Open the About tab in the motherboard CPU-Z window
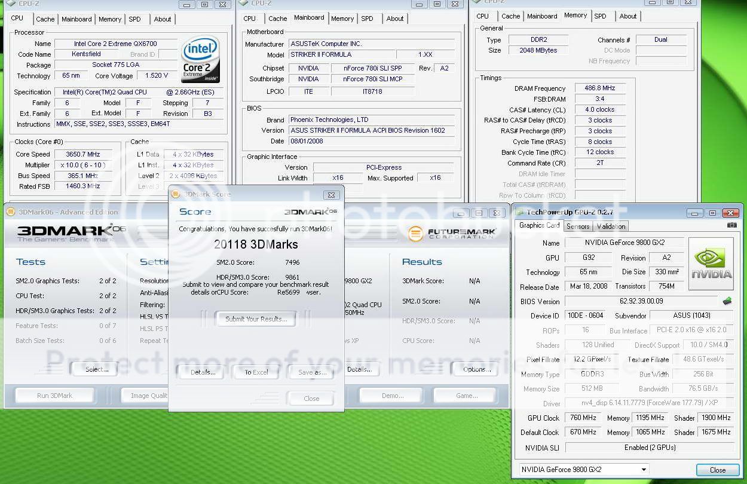The width and height of the screenshot is (747, 484). 395,19
